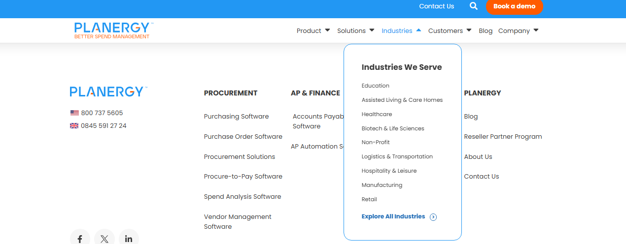Screen dimensions: 626x244
Task: Select Manufacturing industry
Action: [382, 185]
